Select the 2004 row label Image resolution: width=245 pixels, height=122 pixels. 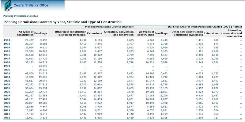point(7,85)
